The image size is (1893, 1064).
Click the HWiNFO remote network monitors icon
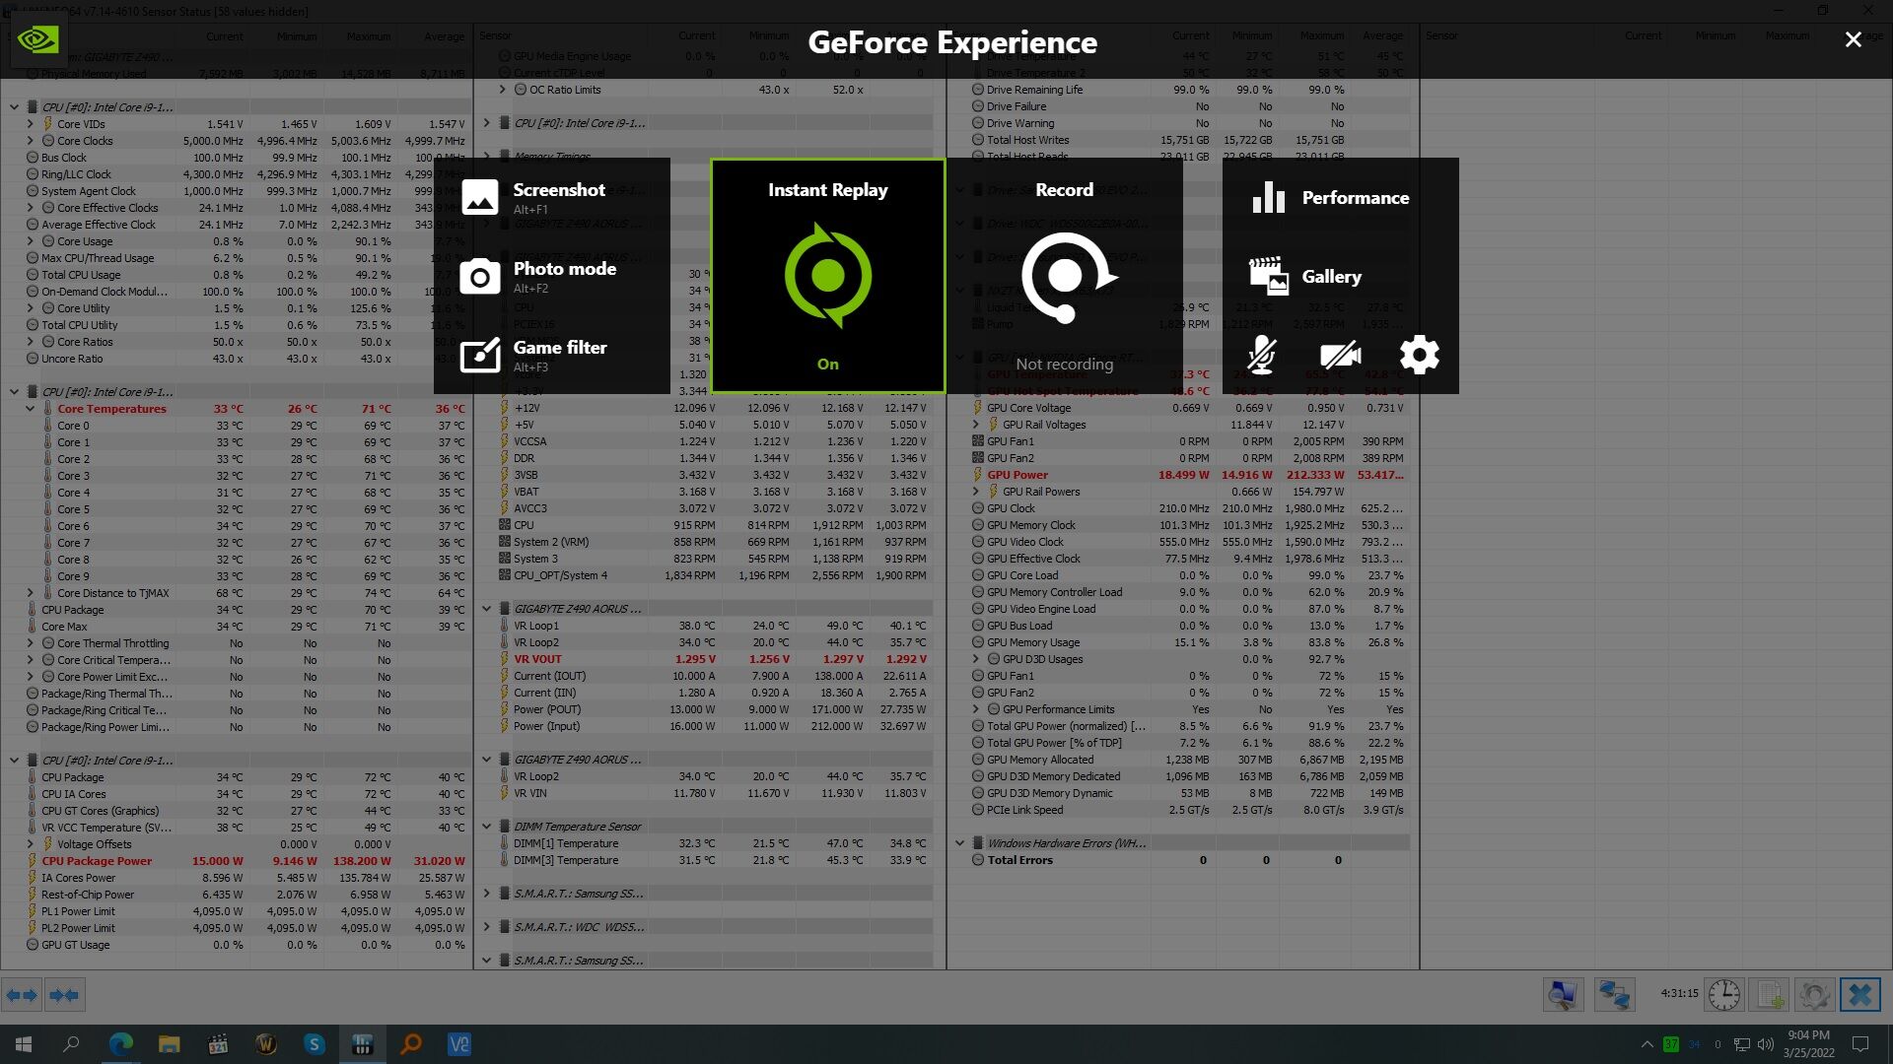point(1614,995)
